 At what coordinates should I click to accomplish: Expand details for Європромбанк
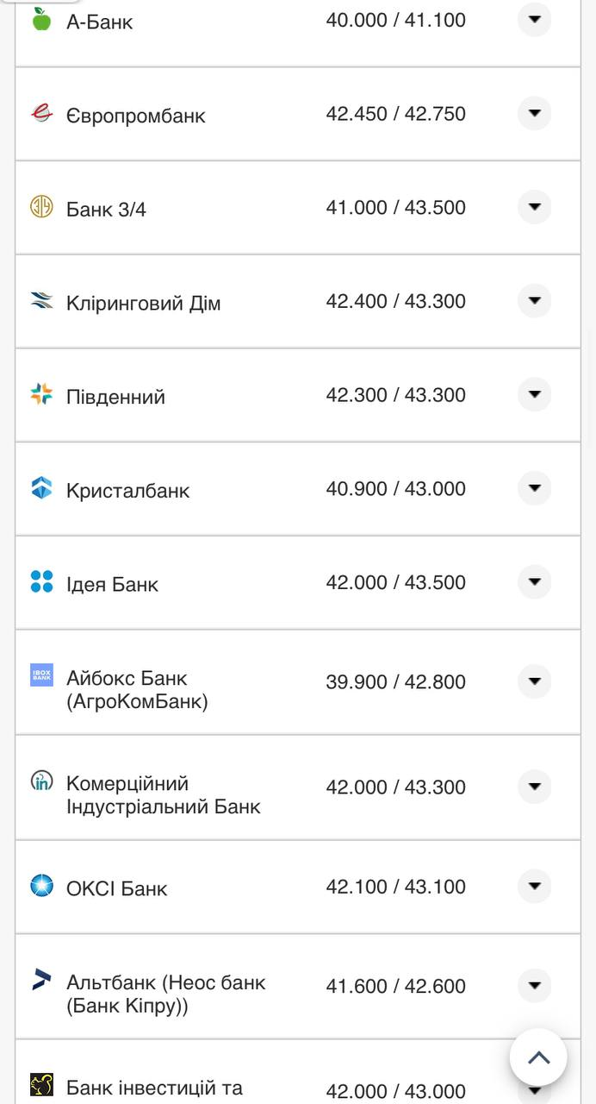[534, 113]
